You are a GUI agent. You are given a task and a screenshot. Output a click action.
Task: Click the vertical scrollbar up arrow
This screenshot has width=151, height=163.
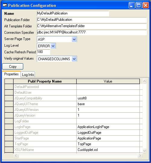click(x=144, y=81)
